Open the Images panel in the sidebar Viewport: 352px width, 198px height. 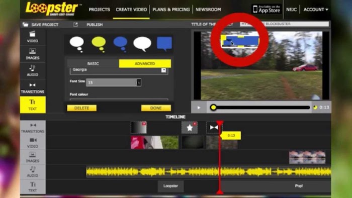point(33,54)
